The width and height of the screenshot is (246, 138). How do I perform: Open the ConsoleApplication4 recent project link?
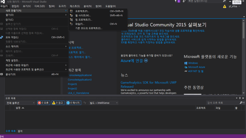(x=80, y=75)
